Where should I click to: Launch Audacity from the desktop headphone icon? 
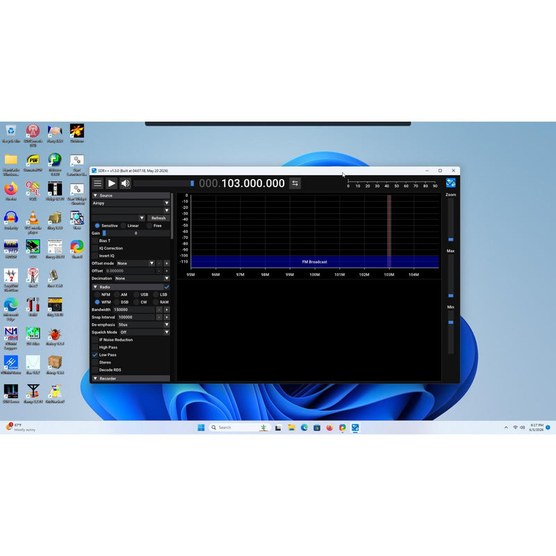click(x=11, y=218)
